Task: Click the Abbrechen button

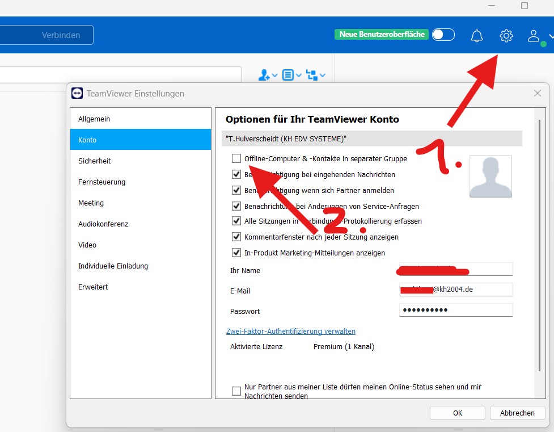Action: [x=517, y=413]
